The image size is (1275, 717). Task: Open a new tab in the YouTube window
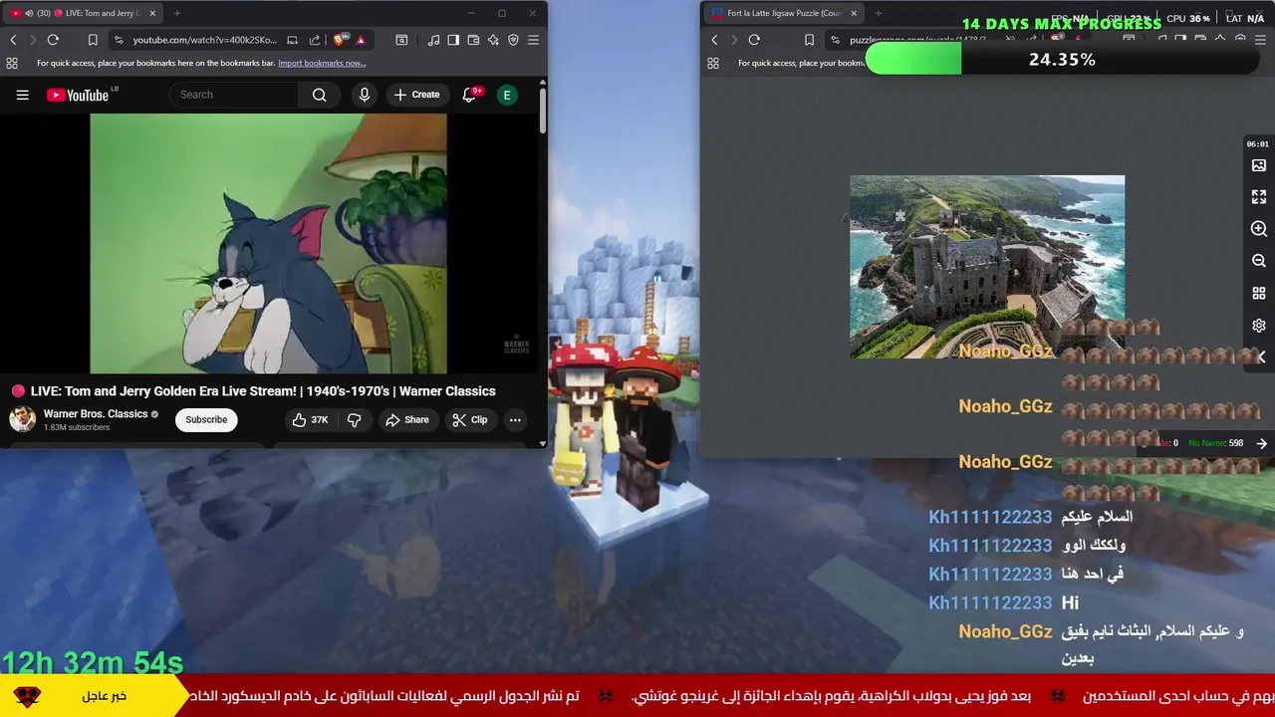click(177, 13)
